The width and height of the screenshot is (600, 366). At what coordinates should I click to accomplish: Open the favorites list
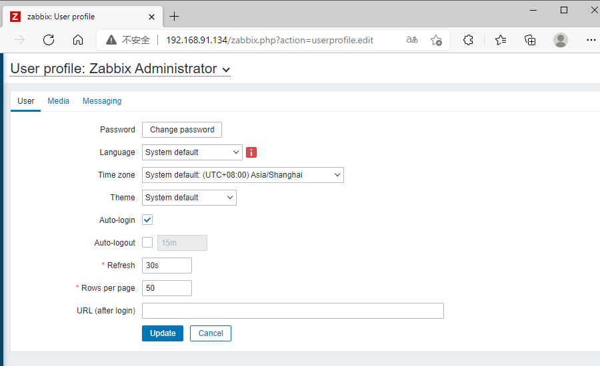pos(501,40)
